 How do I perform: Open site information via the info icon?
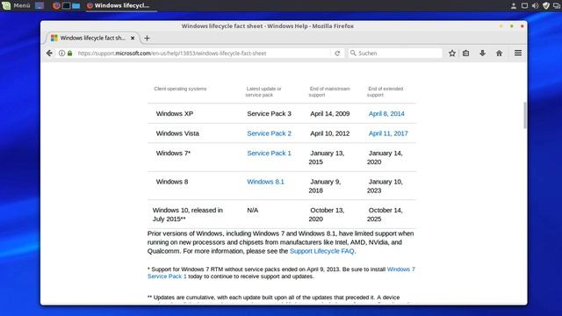[61, 53]
